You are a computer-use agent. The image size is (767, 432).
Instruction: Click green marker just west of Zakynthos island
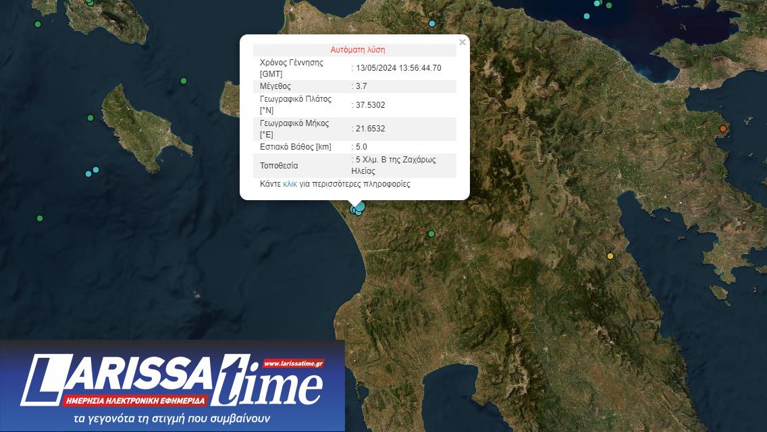(x=90, y=118)
